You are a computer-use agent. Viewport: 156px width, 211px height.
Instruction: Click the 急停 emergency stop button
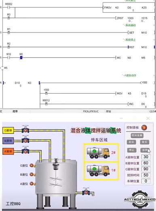point(145,150)
